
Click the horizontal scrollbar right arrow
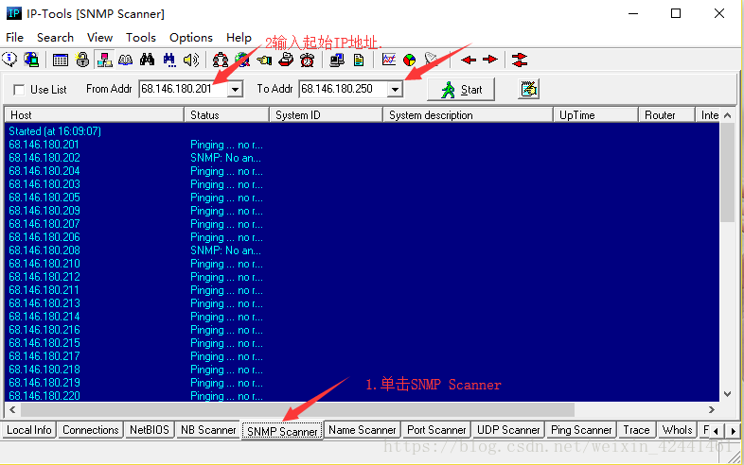tap(711, 409)
